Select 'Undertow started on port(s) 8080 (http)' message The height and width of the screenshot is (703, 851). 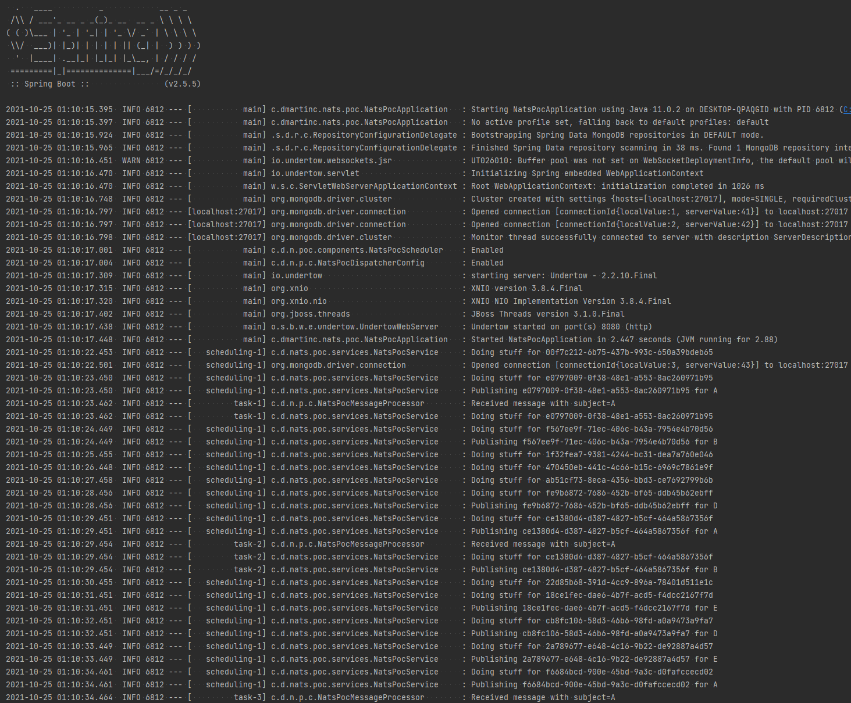tap(562, 327)
